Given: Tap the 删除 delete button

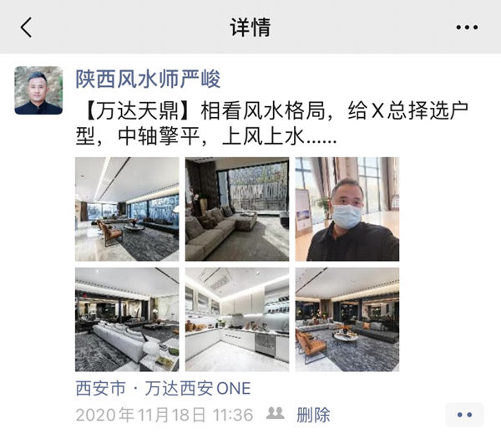Looking at the screenshot, I should 313,415.
